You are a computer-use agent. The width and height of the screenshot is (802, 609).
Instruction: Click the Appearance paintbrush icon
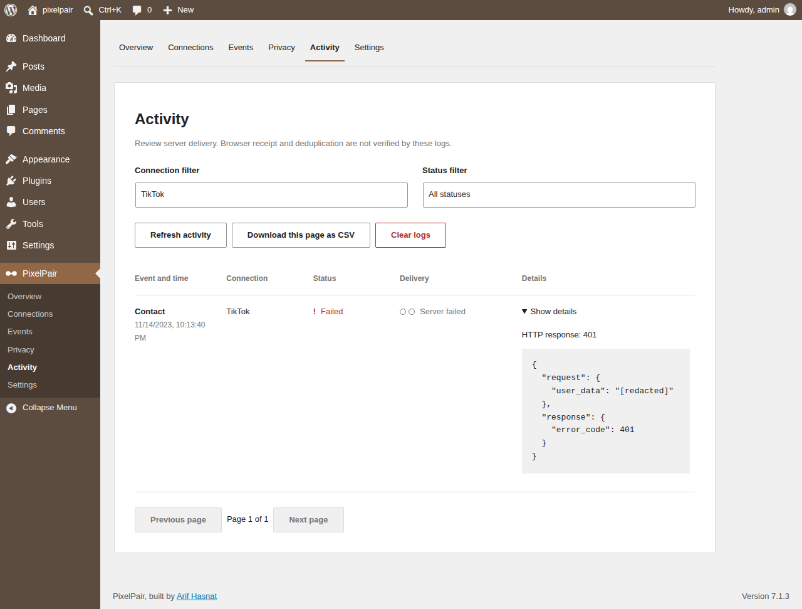point(11,159)
